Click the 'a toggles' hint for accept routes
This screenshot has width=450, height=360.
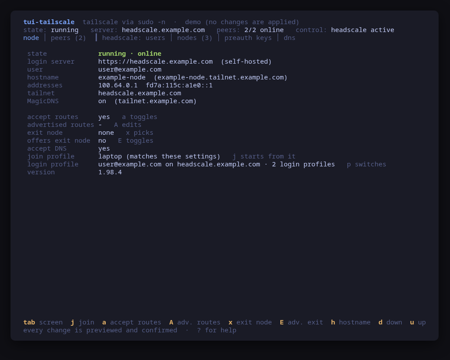pyautogui.click(x=139, y=117)
